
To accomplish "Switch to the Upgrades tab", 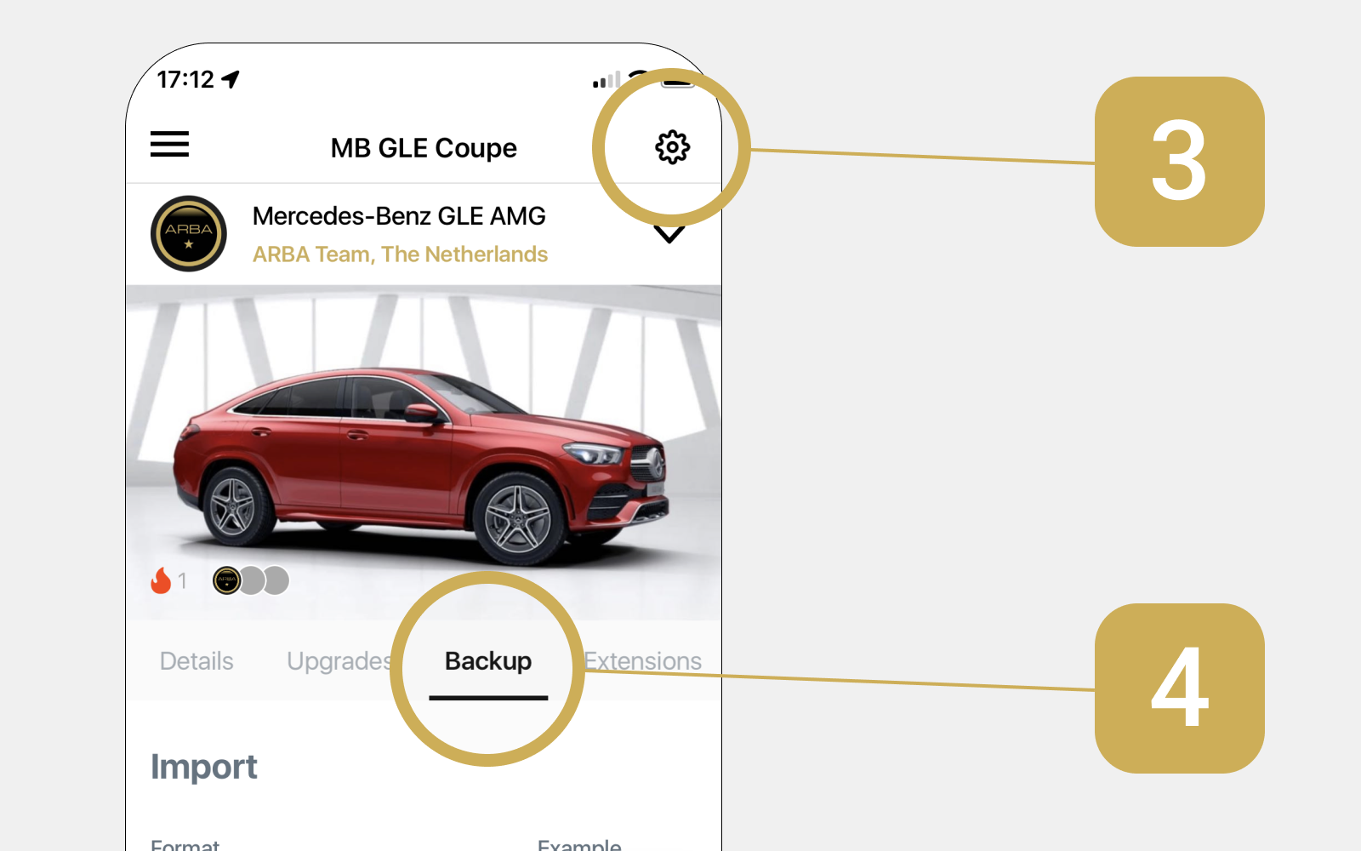I will pos(339,661).
